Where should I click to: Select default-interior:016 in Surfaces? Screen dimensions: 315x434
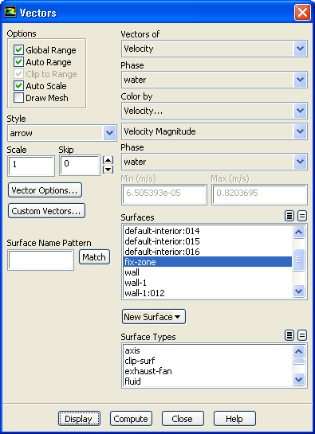tap(207, 252)
